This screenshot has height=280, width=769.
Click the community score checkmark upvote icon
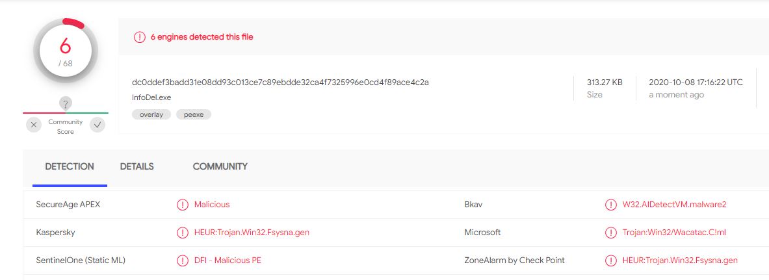coord(98,125)
